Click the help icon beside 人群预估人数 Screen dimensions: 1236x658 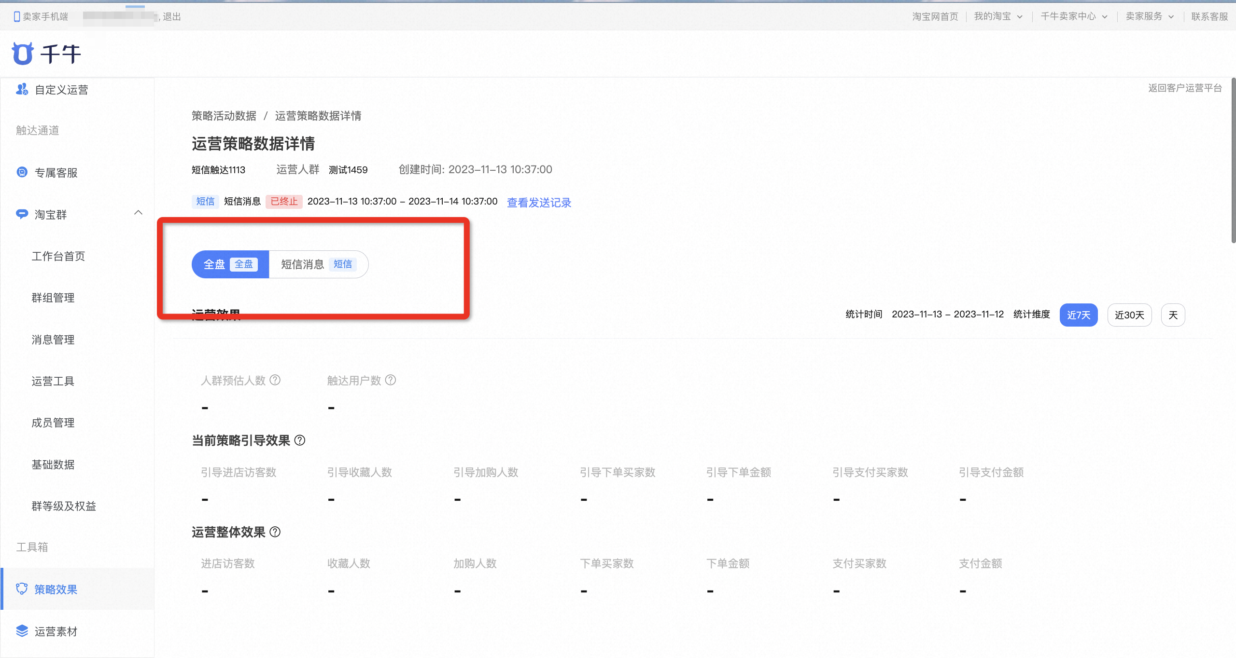[x=275, y=380]
